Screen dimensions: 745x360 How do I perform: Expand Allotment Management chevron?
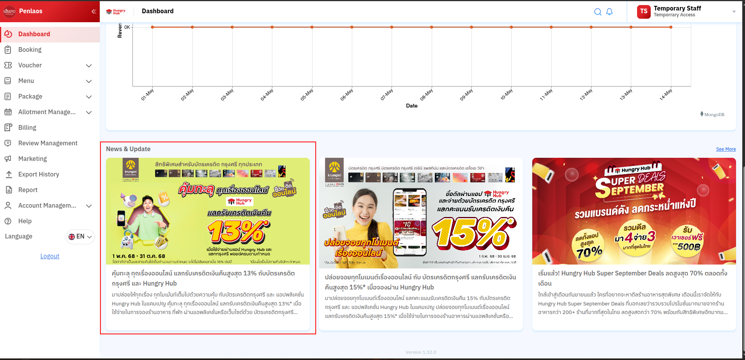(89, 112)
